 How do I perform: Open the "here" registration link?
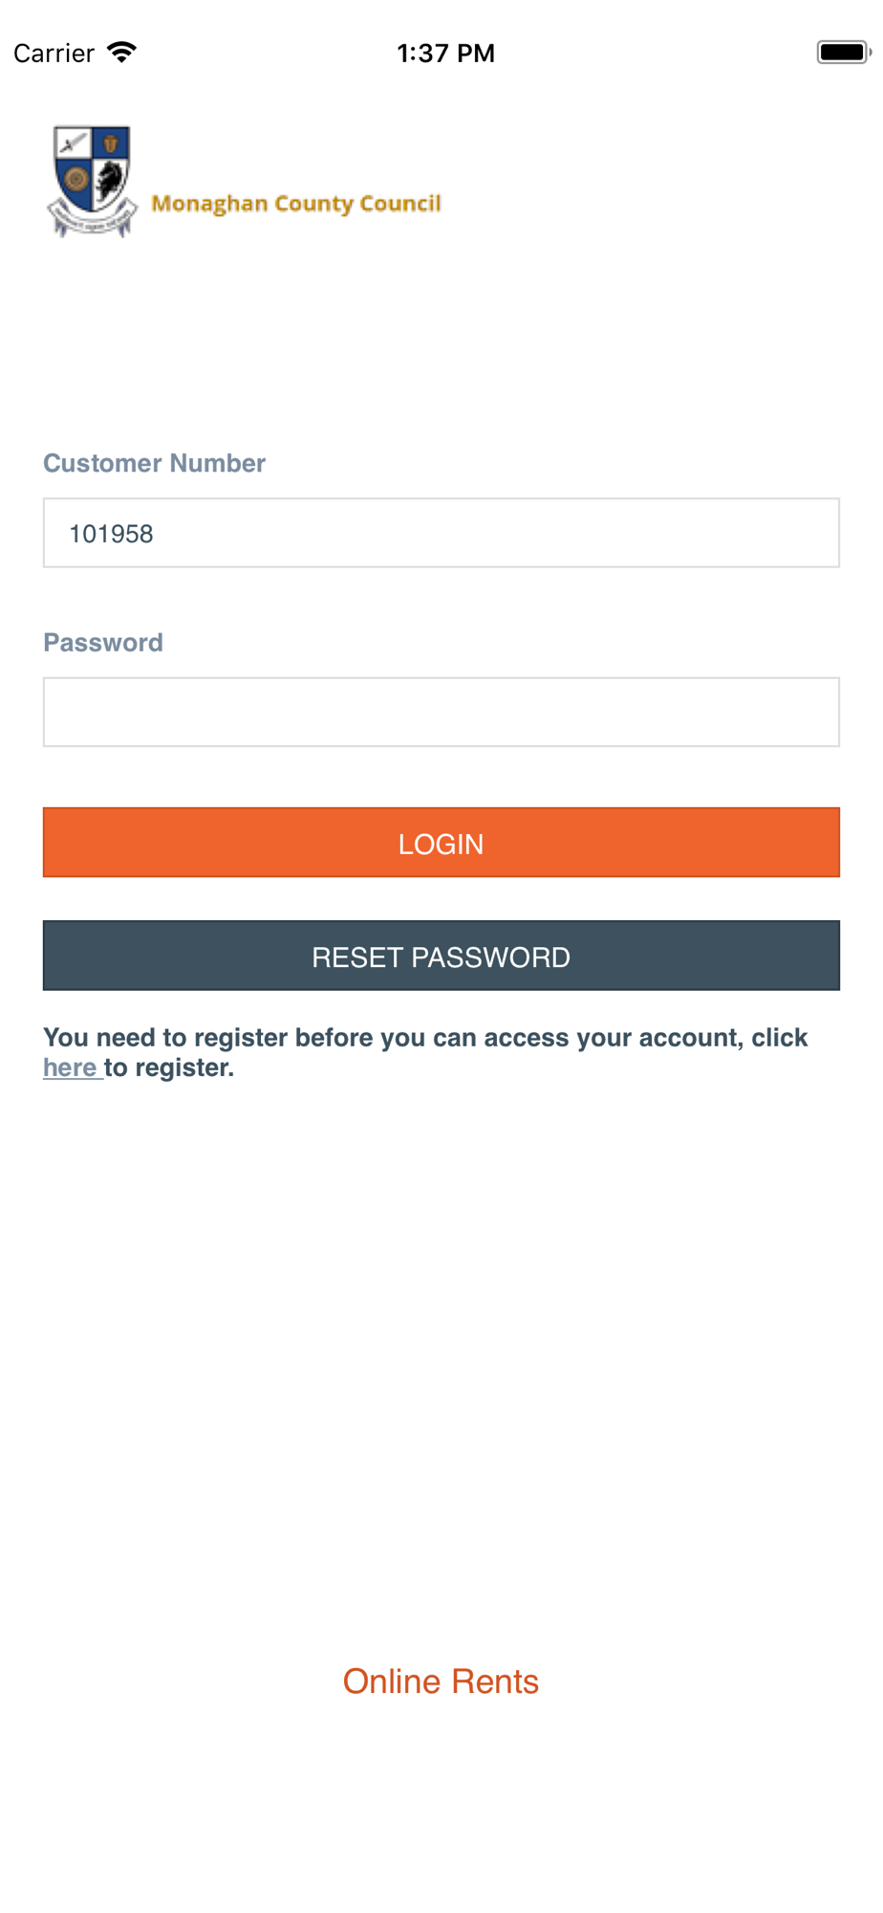(70, 1067)
